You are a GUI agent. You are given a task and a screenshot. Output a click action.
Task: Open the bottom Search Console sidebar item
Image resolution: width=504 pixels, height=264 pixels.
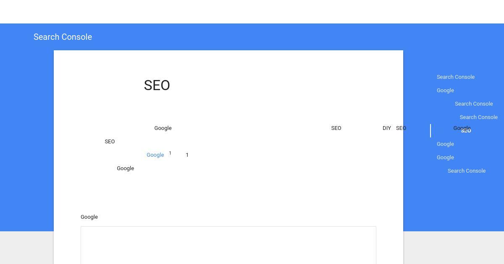coord(466,171)
